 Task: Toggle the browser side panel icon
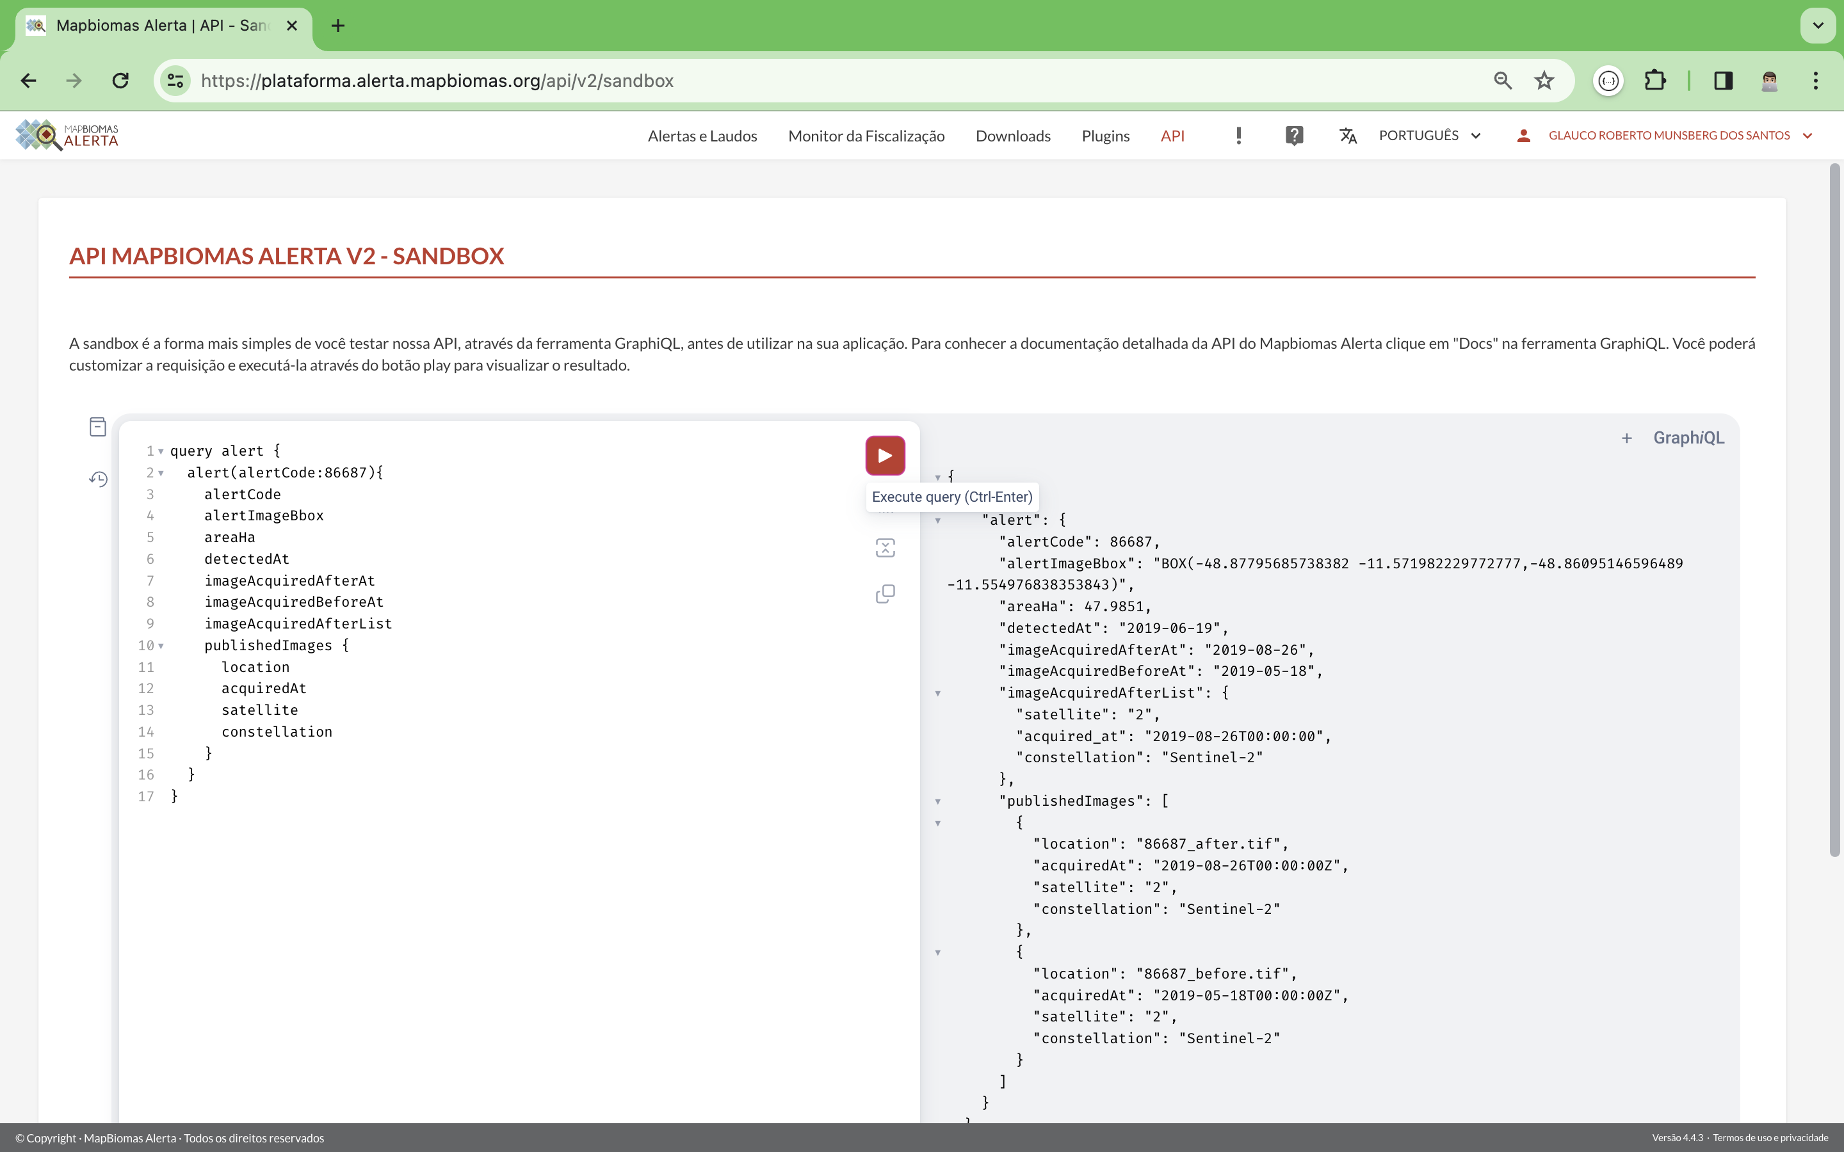tap(1724, 81)
